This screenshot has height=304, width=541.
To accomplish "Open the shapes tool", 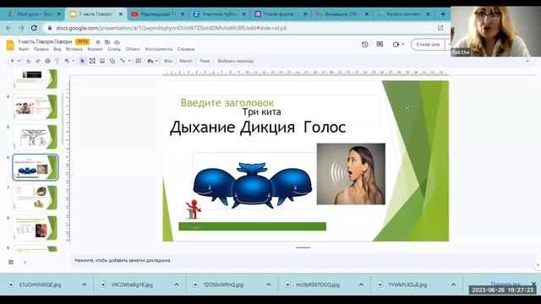I will [112, 61].
